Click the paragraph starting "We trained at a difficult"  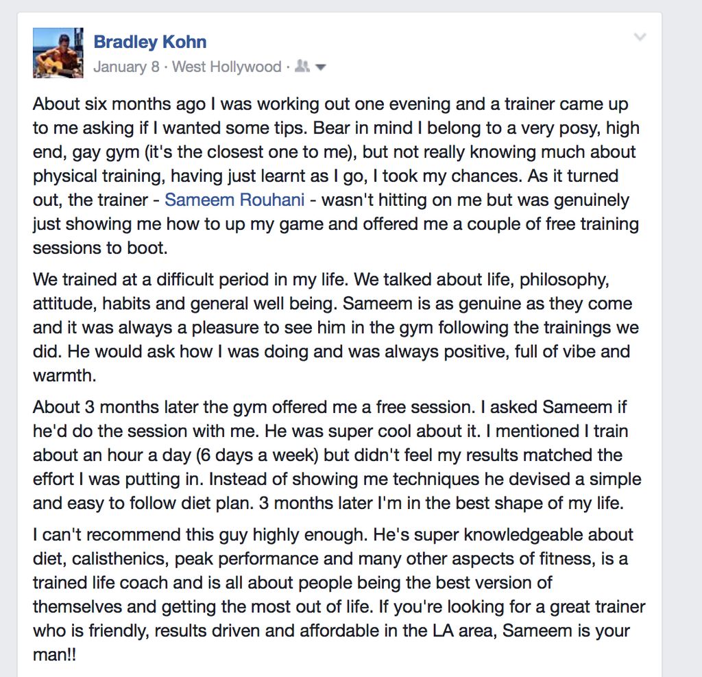(x=336, y=327)
